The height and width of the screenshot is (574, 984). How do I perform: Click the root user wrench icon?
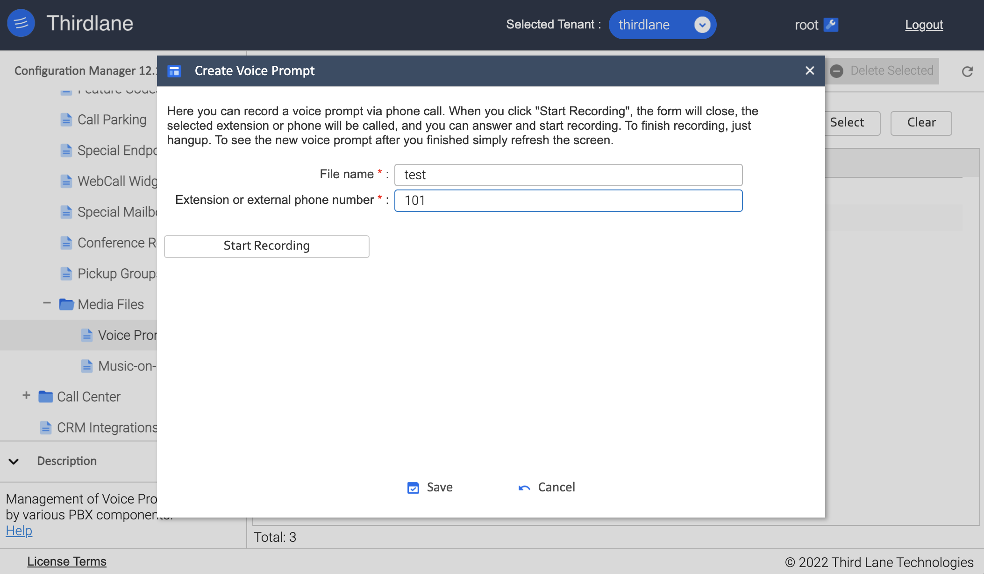[831, 25]
